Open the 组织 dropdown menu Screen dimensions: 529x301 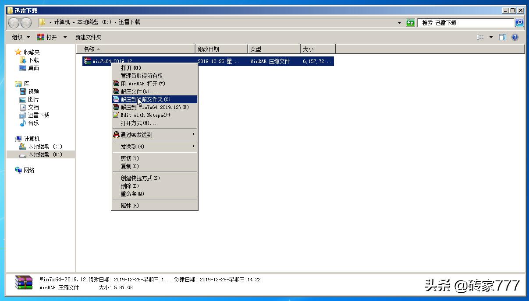pos(21,37)
